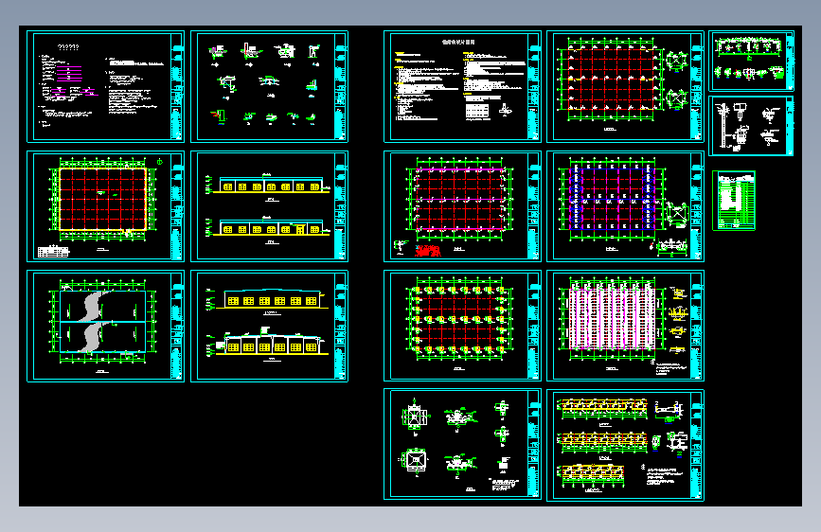This screenshot has height=532, width=821.
Task: Select the notes sheet titled with question marks
Action: click(x=105, y=86)
